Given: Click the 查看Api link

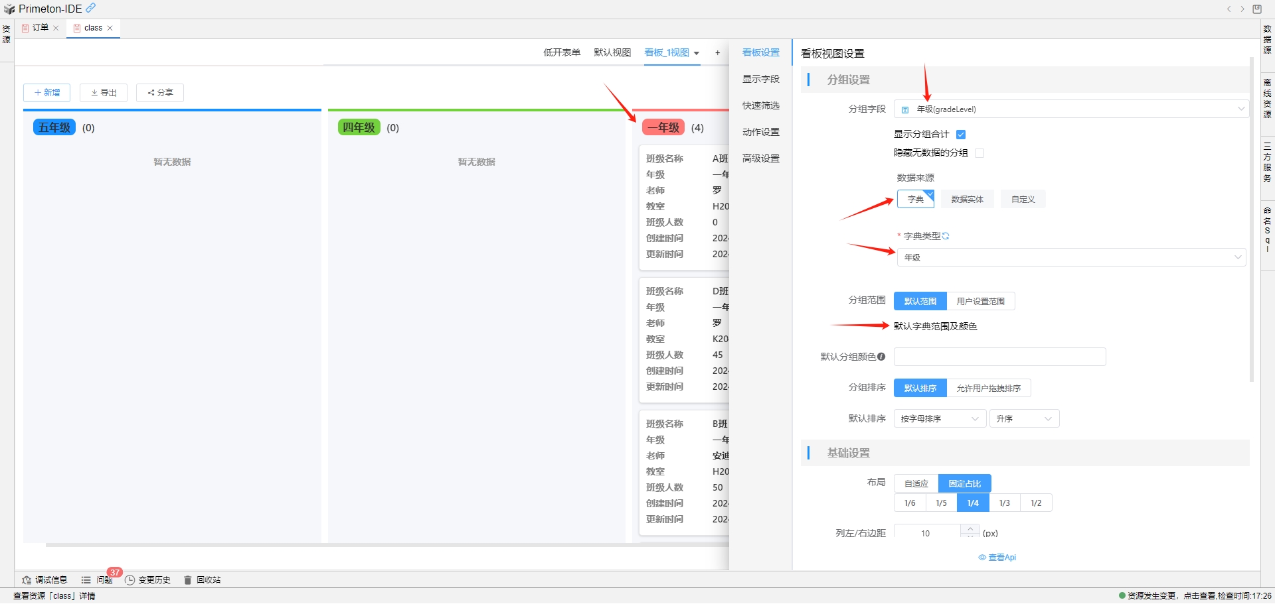Looking at the screenshot, I should pos(997,558).
